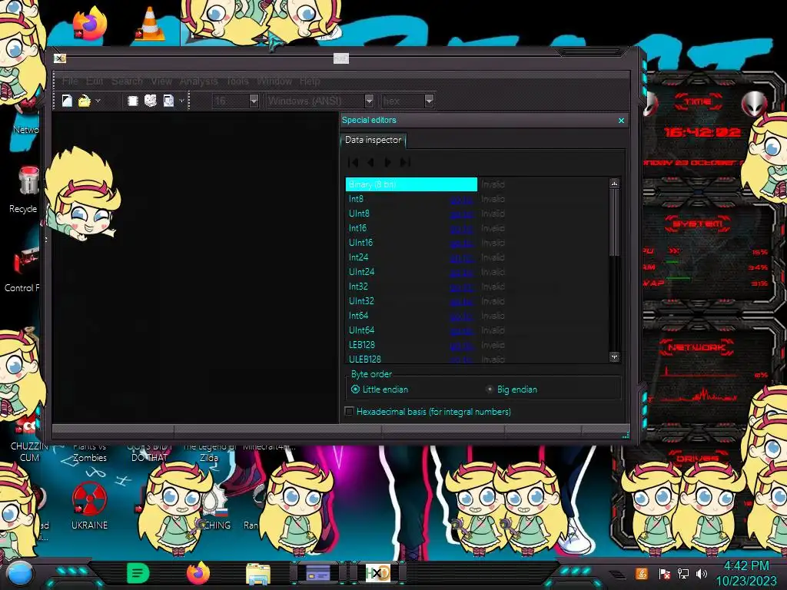Click the New file toolbar icon
This screenshot has width=787, height=590.
click(67, 101)
